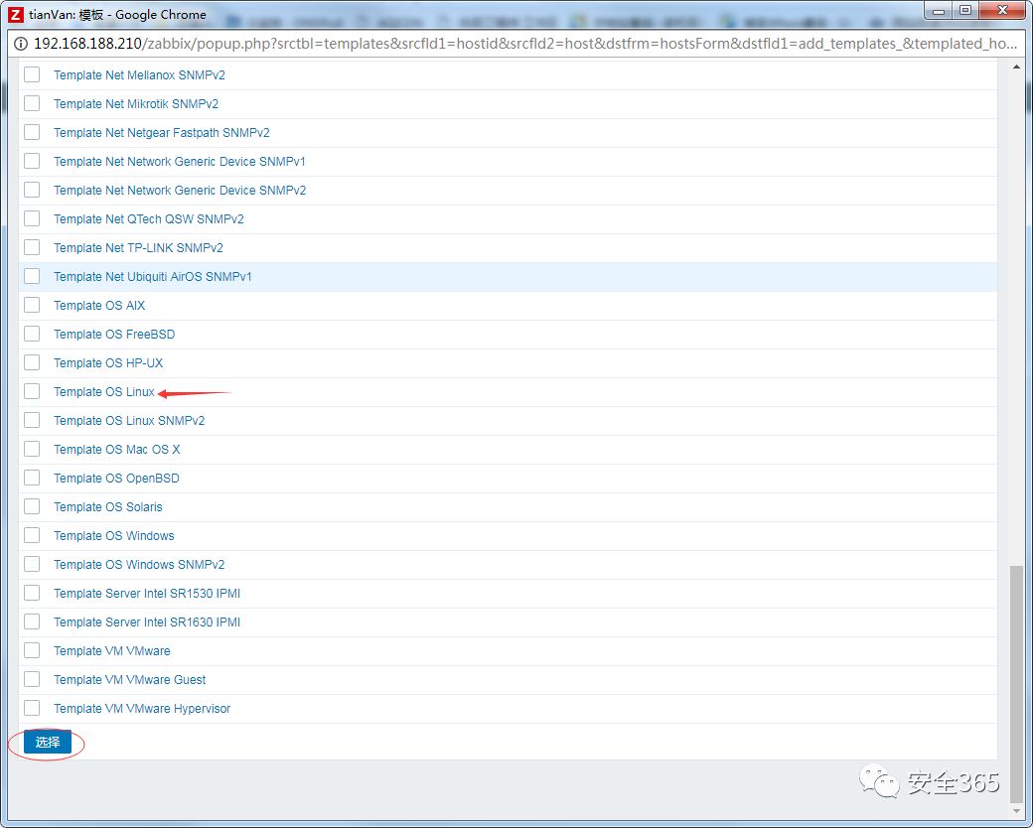Check Template Net Ubiquiti AirOS SNMPv1 checkbox
1033x828 pixels.
point(32,276)
